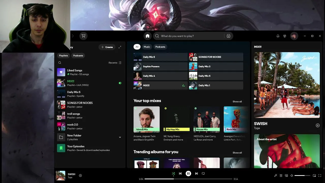
Task: Open the What's New notifications bell
Action: [278, 36]
